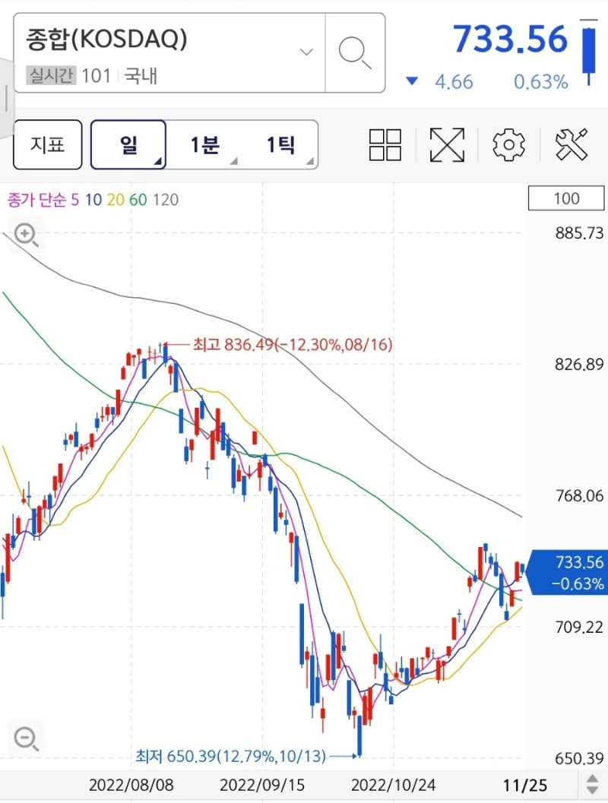The image size is (608, 803).
Task: Click the 650.39 price axis label
Action: 579,758
